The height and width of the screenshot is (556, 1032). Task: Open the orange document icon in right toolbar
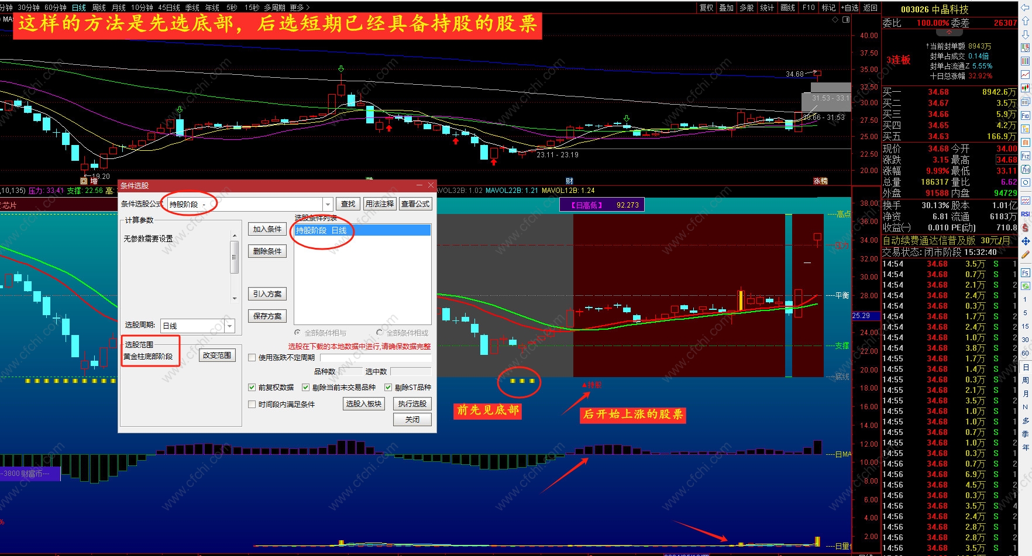[x=1026, y=142]
